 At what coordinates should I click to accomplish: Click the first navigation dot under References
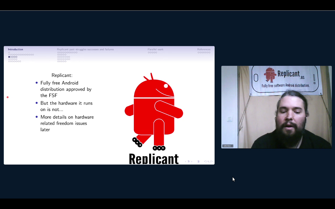pyautogui.click(x=199, y=53)
